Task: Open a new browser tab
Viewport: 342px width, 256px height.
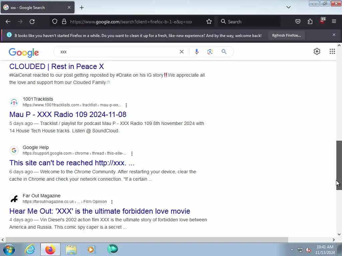Action: tap(81, 7)
